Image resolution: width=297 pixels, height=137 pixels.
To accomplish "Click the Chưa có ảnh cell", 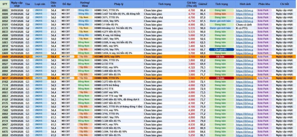I will pyautogui.click(x=246, y=25).
